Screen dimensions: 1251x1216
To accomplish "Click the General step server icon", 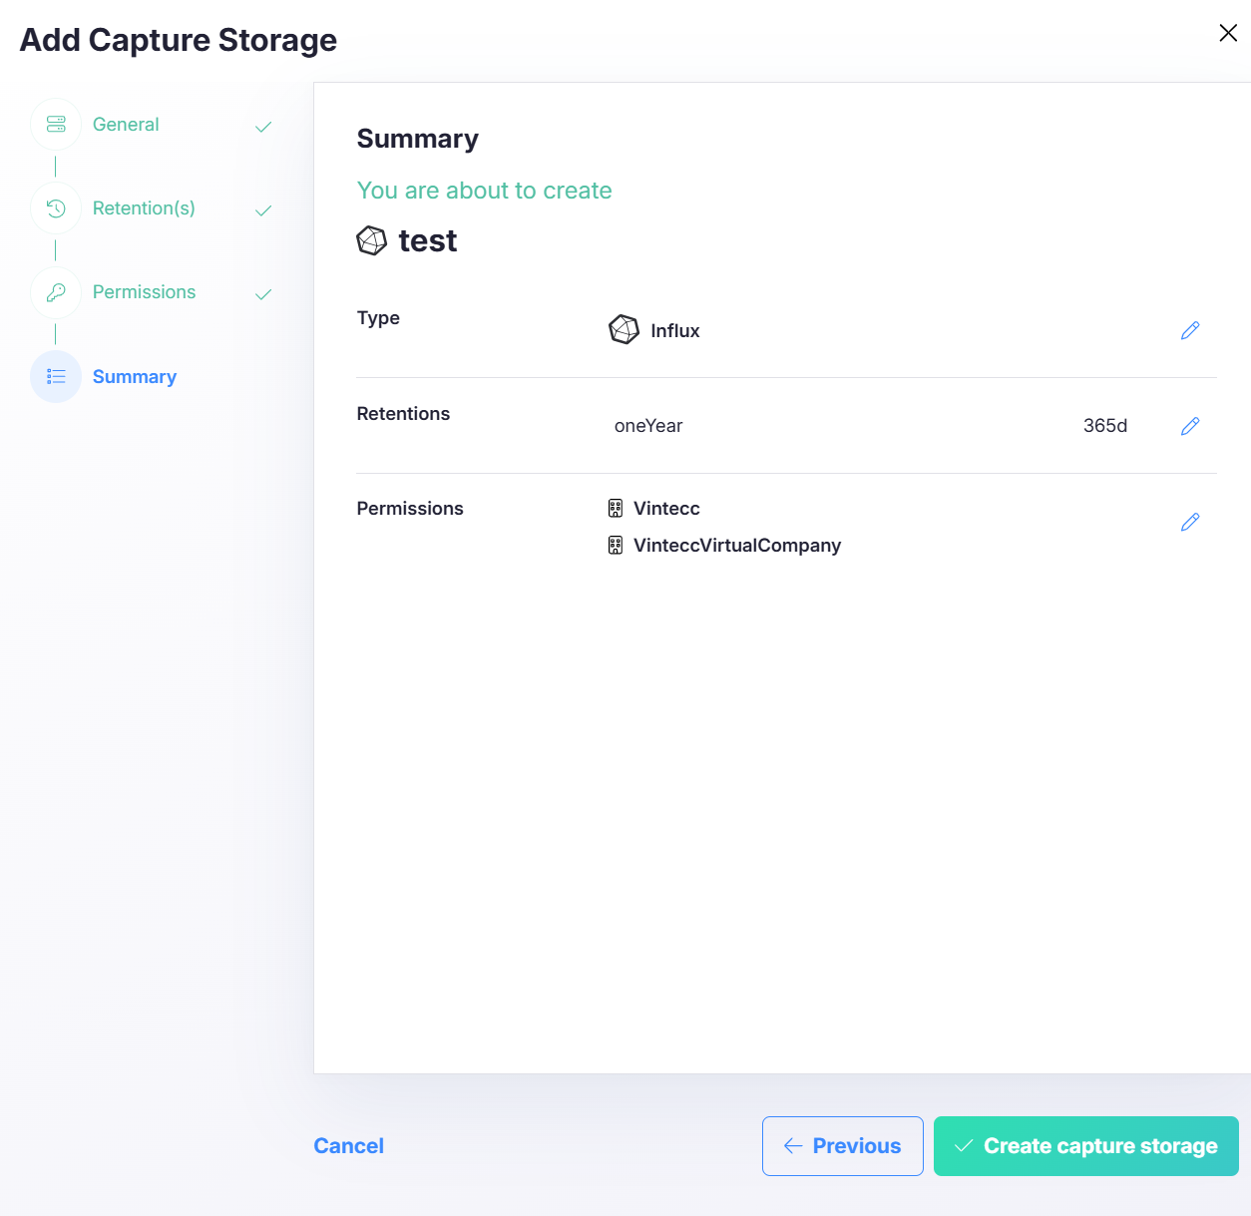I will click(x=56, y=125).
